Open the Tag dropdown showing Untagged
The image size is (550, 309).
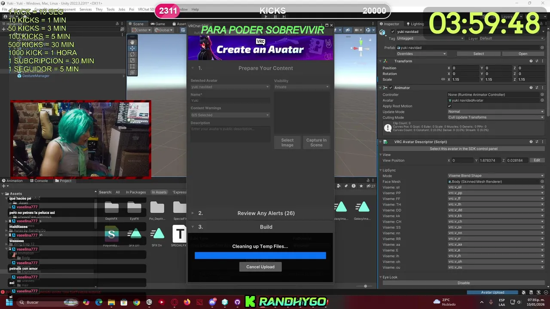pyautogui.click(x=430, y=38)
